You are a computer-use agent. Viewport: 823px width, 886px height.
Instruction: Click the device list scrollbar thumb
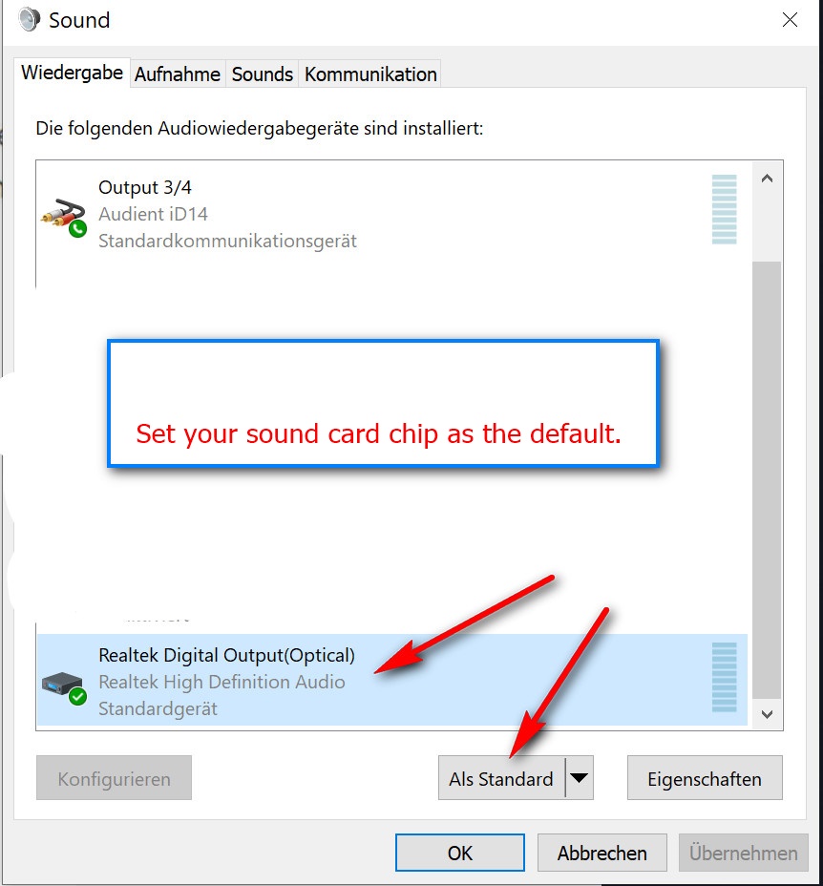point(767,480)
